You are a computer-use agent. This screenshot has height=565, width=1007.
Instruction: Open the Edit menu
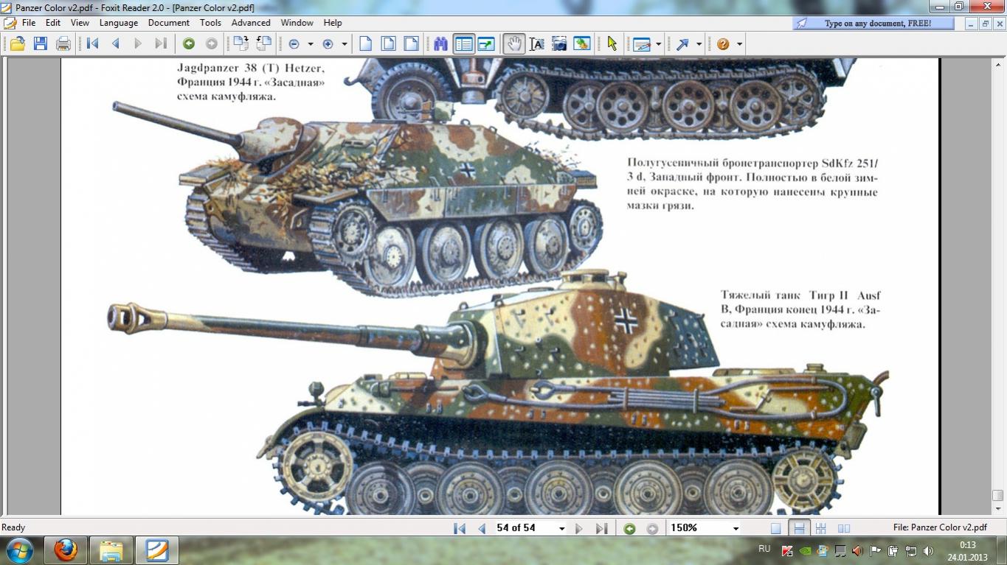coord(53,23)
